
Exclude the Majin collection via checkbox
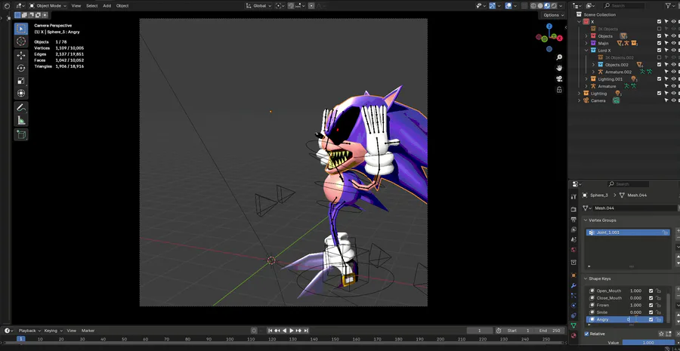659,43
